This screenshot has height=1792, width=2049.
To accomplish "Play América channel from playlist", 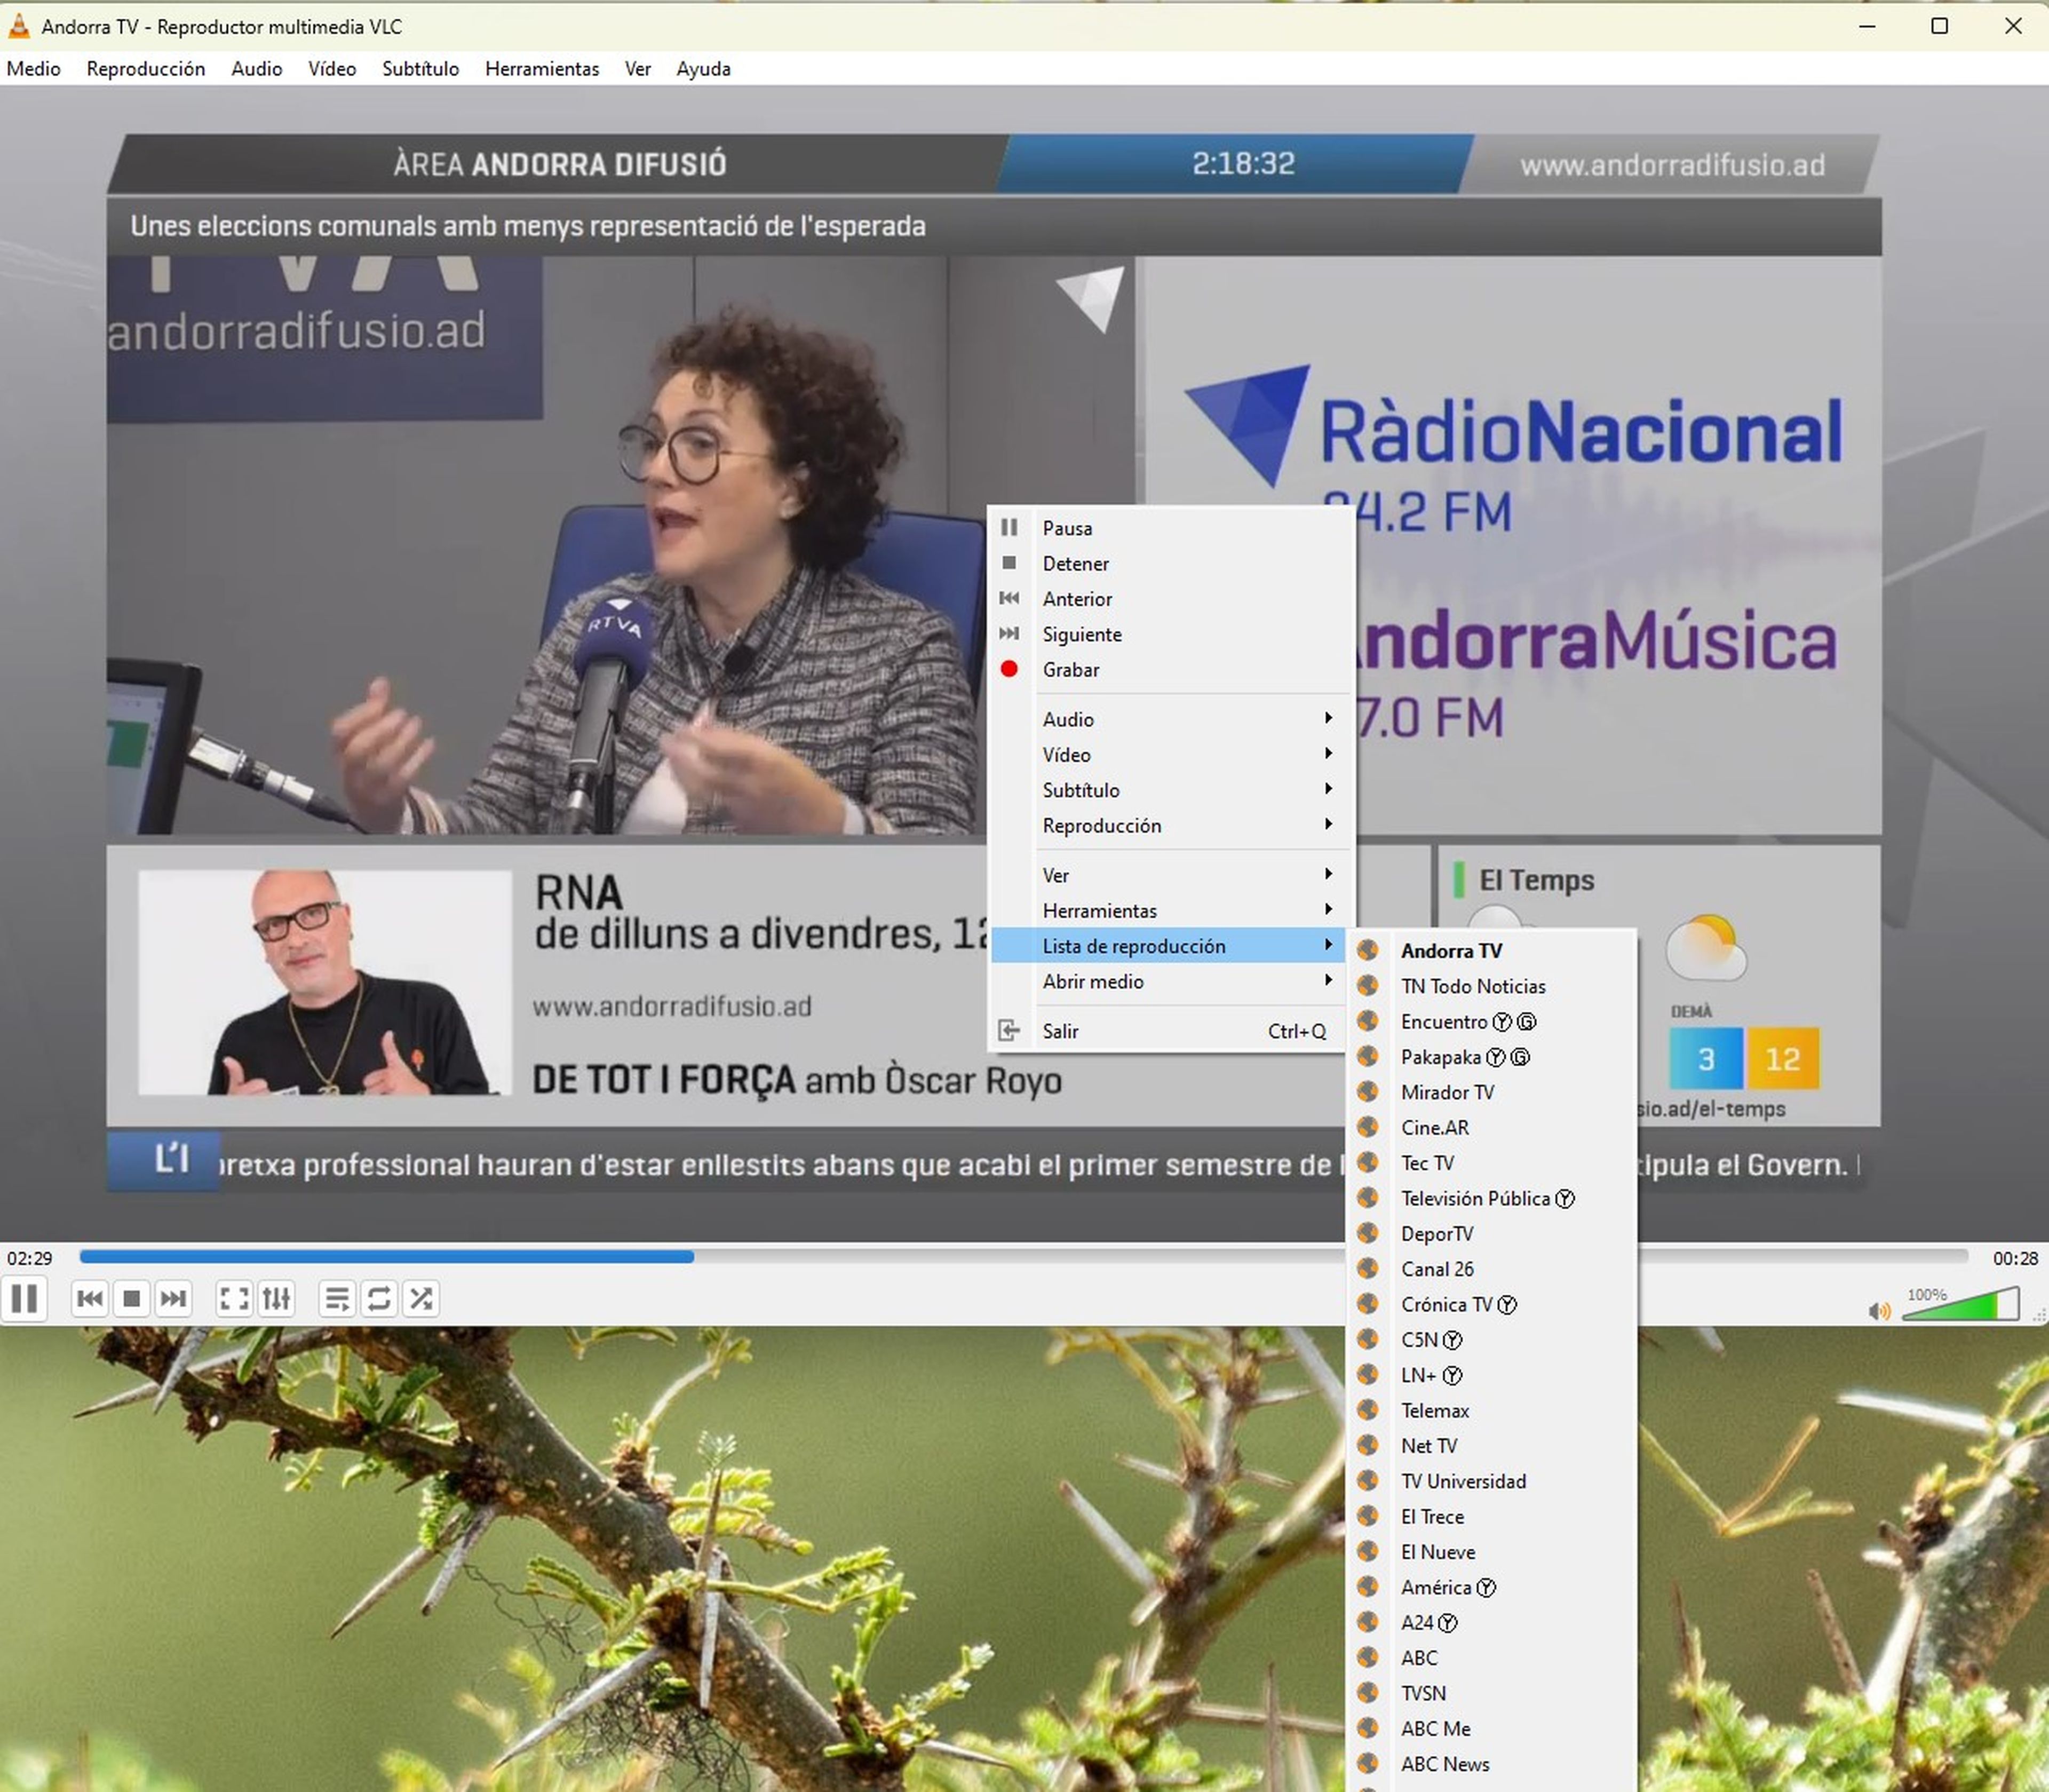I will click(x=1492, y=1587).
